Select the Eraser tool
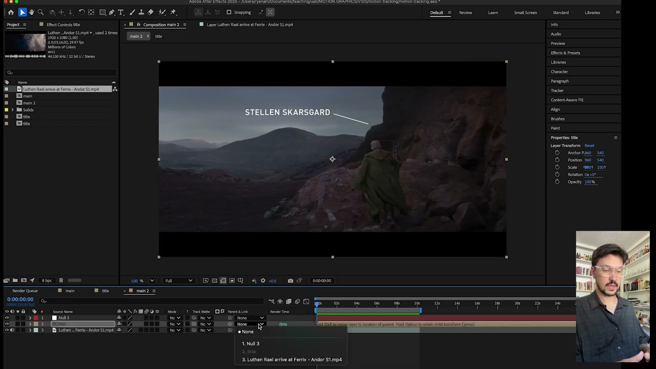Screen dimensions: 656x369 coord(151,12)
